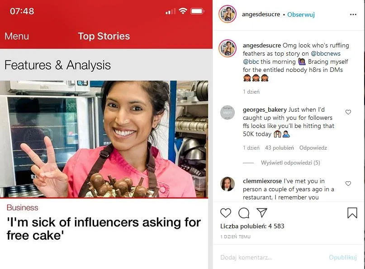Like the georges_bakery comment
365x269 pixels.
(348, 112)
